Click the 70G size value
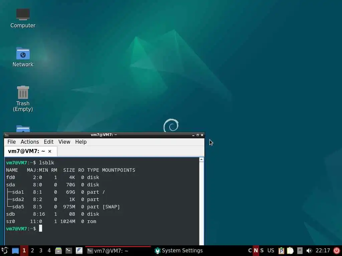The height and width of the screenshot is (256, 342). pyautogui.click(x=71, y=185)
